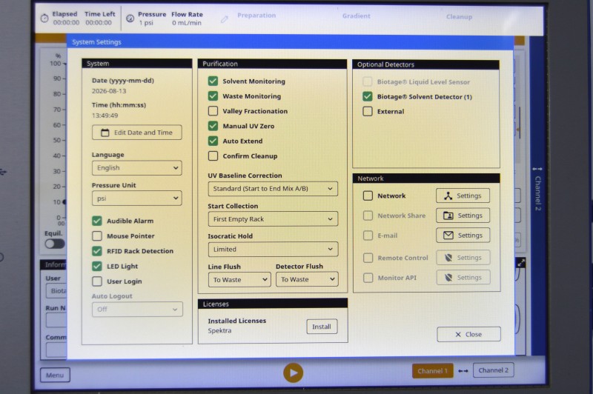Click Edit Date and Time button
Screen dimensions: 593x394
[x=137, y=133]
